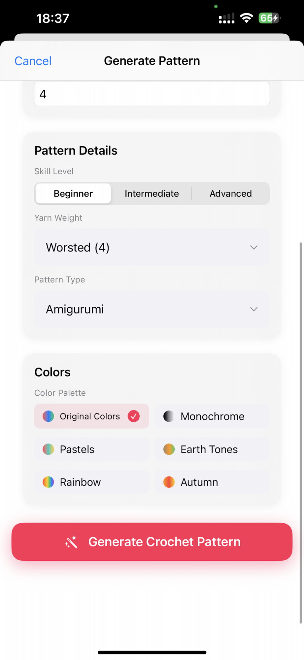The height and width of the screenshot is (660, 304).
Task: Tap the Wi-Fi status icon
Action: (x=246, y=18)
